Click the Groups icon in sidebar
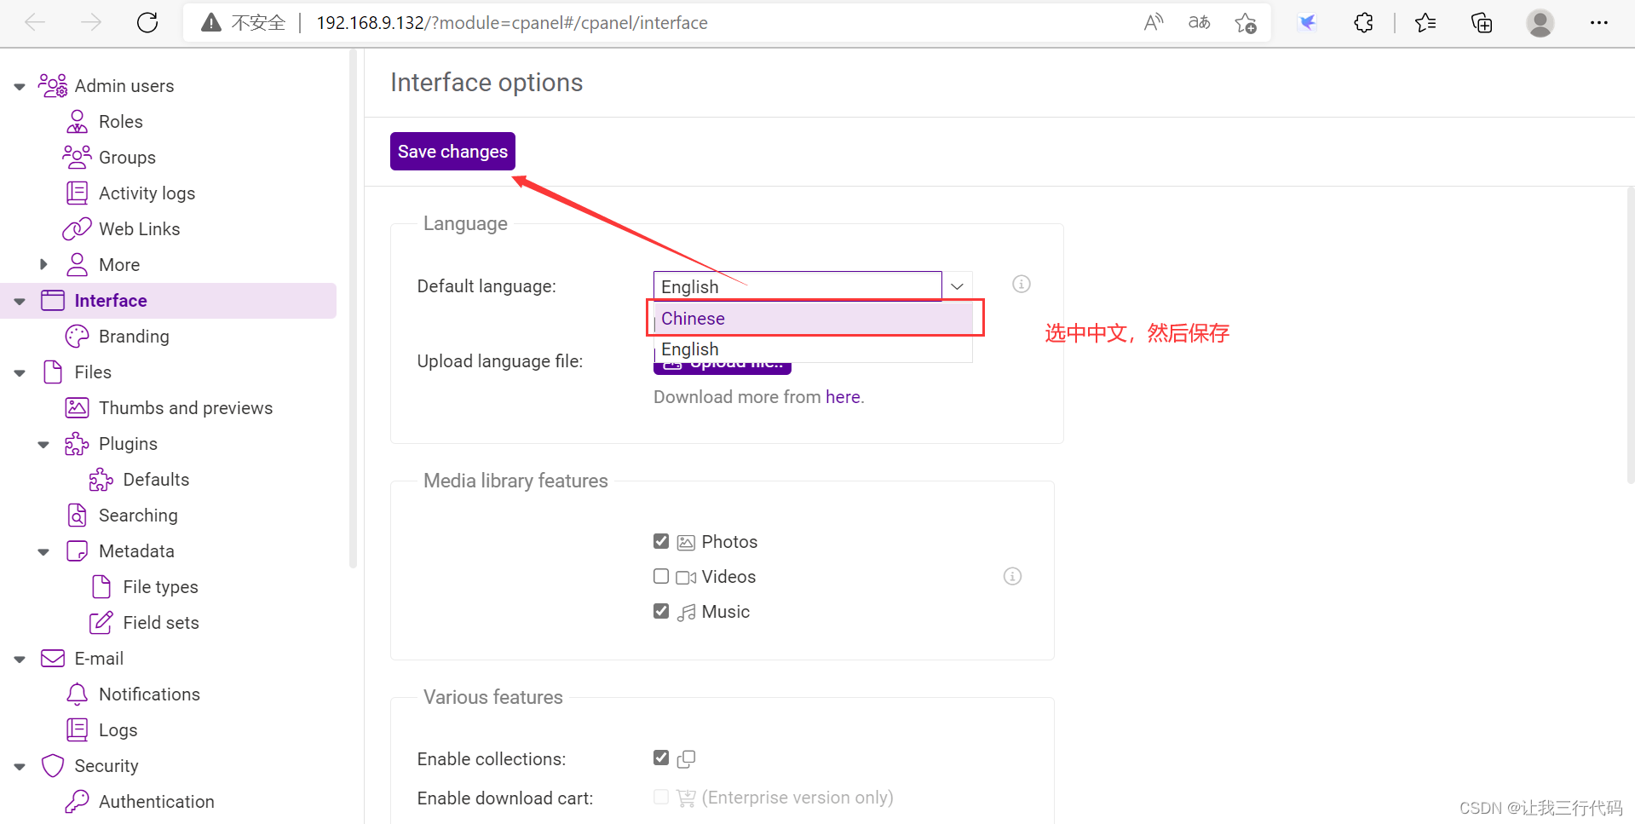 point(77,158)
